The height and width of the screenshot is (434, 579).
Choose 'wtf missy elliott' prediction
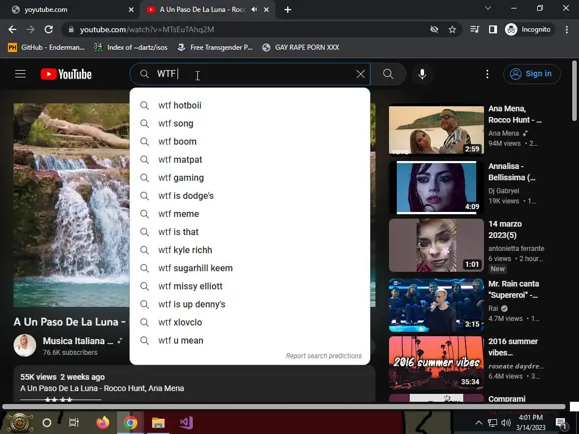(x=249, y=287)
